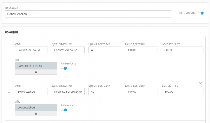Click Доп. описание field with поселке Богородское
The image size is (210, 123).
pos(68,91)
